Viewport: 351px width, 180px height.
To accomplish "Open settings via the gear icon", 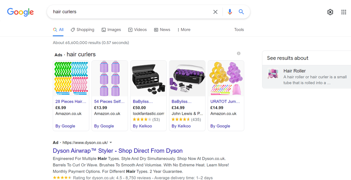I will point(330,12).
